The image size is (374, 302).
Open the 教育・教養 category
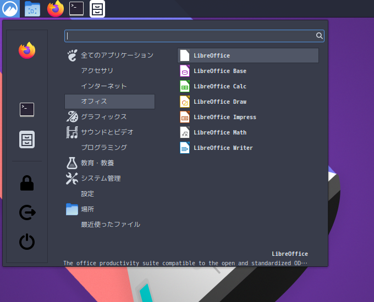(x=109, y=163)
